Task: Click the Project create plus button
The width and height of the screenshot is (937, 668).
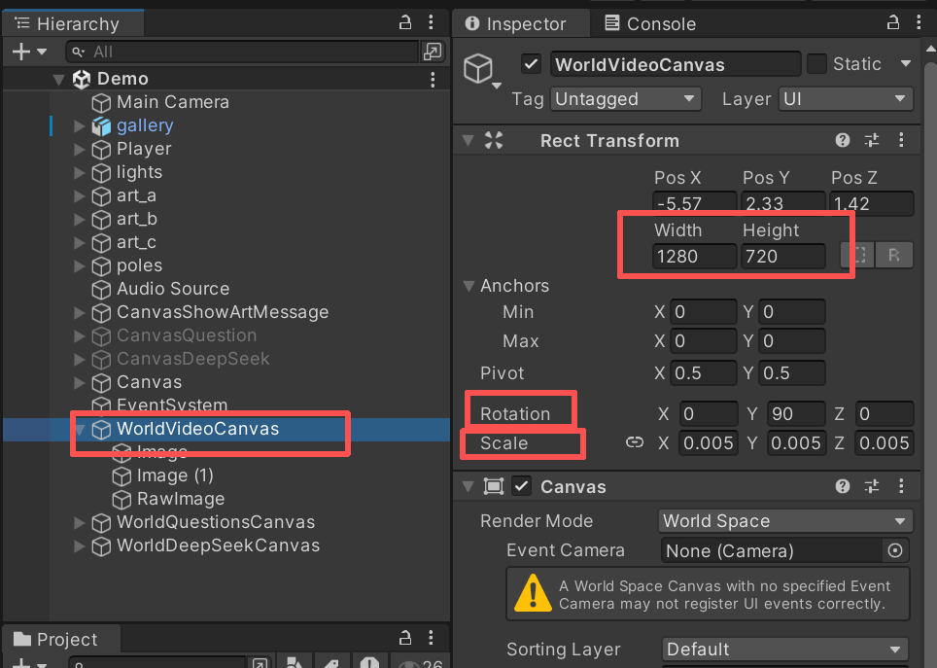Action: (x=21, y=663)
